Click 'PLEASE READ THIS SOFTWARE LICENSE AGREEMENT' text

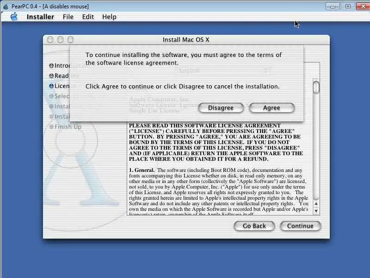point(205,126)
